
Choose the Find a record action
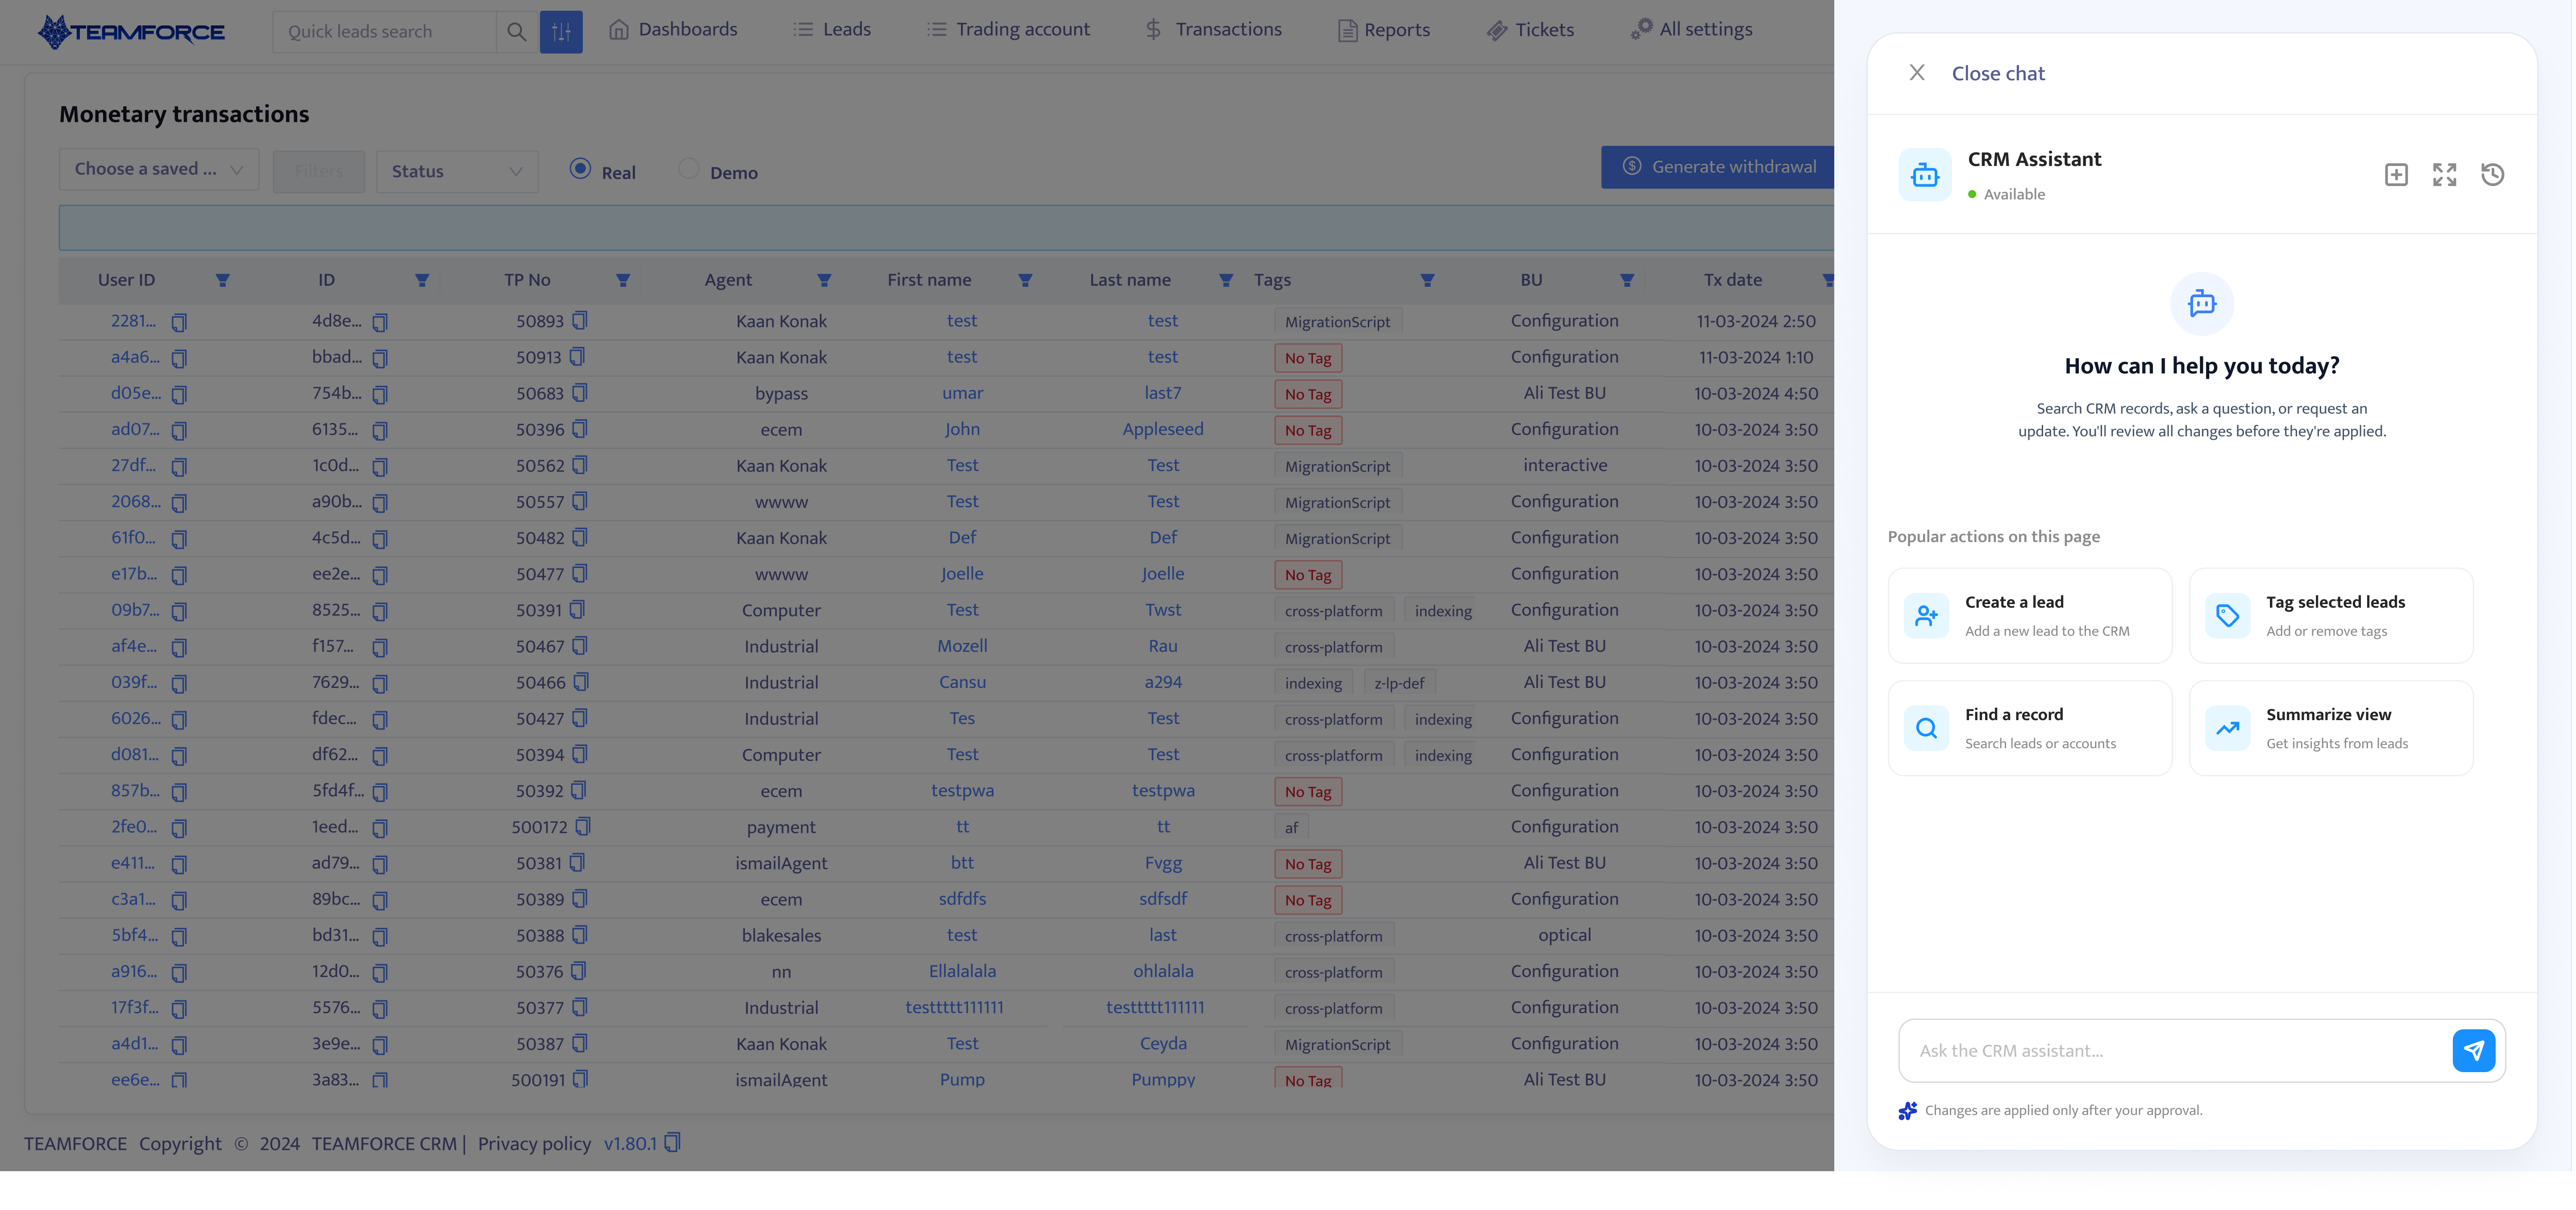2030,728
